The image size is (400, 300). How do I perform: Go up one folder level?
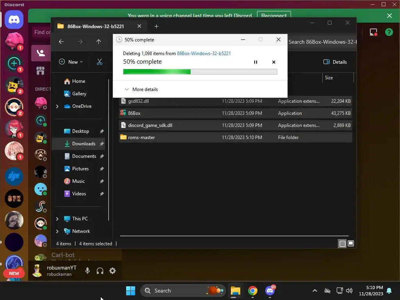pos(99,41)
